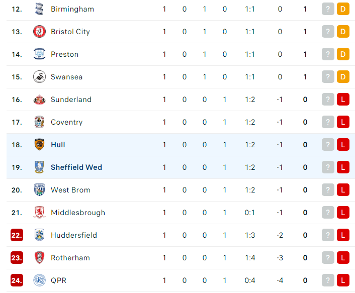Click the Middlesbrough lion crest
Image resolution: width=355 pixels, height=293 pixels.
[x=39, y=213]
